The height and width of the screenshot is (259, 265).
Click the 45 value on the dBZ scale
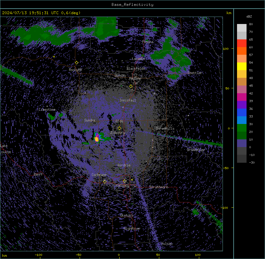point(251,86)
